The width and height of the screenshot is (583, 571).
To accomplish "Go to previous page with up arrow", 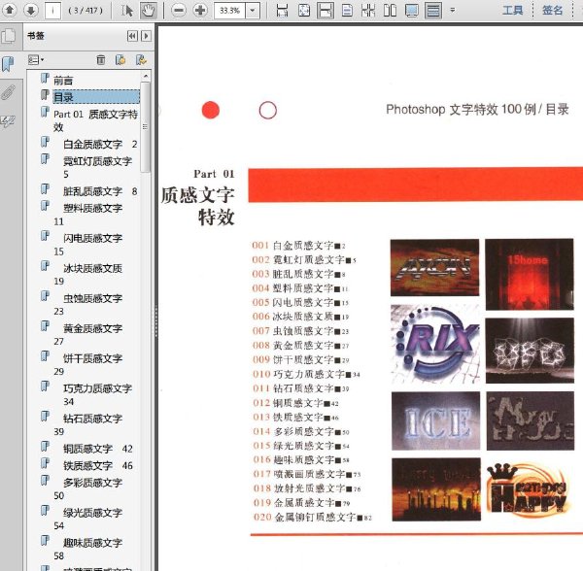I will (x=10, y=10).
